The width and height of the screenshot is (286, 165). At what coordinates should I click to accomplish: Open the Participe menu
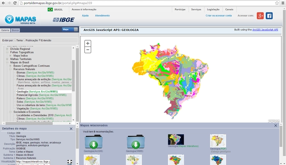[x=180, y=9]
